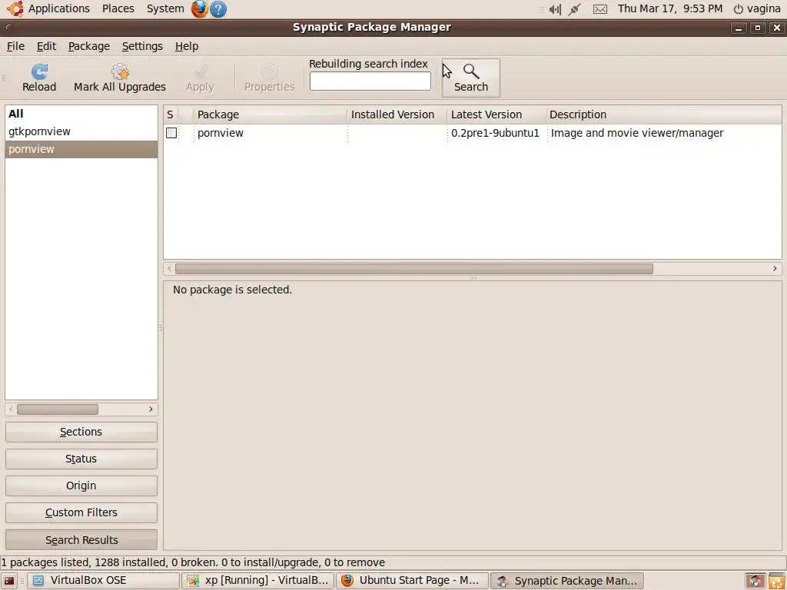This screenshot has height=590, width=787.
Task: Switch to xp [Running] VirtualBox taskbar window
Action: [257, 581]
